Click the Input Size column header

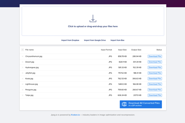pos(122,50)
